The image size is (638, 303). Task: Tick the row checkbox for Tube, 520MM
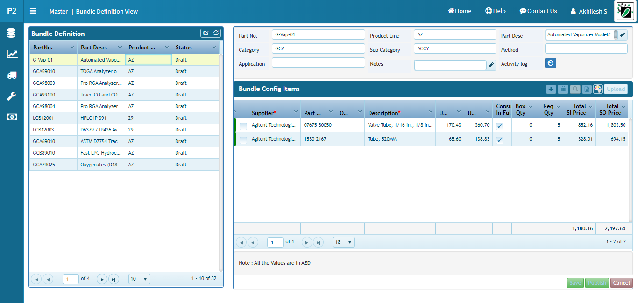point(243,140)
